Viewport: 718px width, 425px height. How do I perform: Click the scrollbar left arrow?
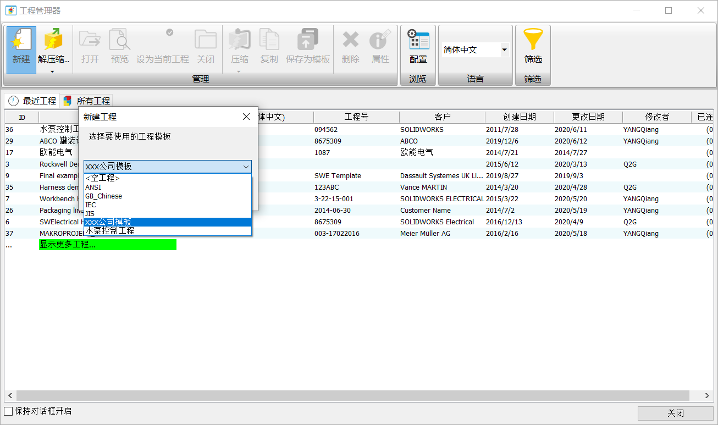coord(10,396)
